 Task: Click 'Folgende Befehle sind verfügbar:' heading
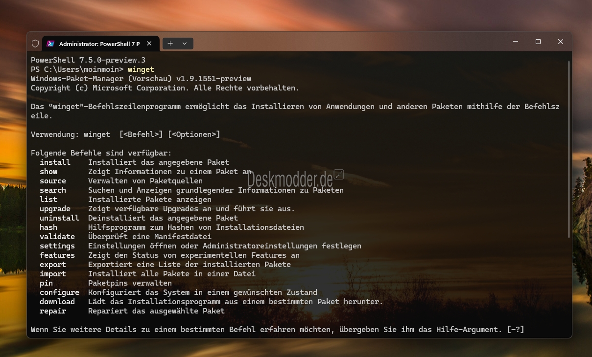101,153
